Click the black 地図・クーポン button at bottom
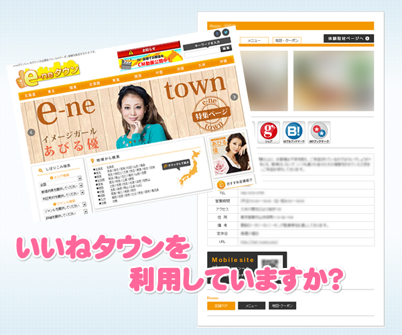 [282, 306]
